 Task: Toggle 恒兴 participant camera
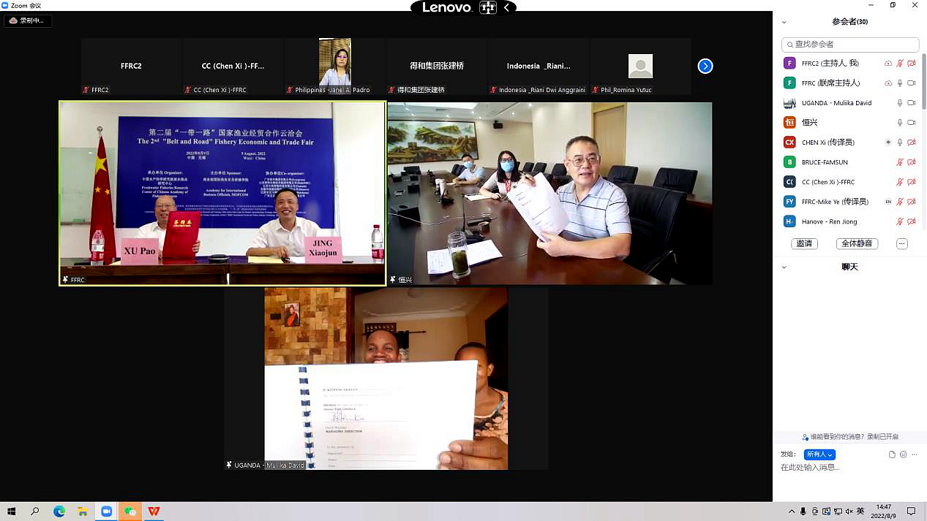[x=912, y=123]
